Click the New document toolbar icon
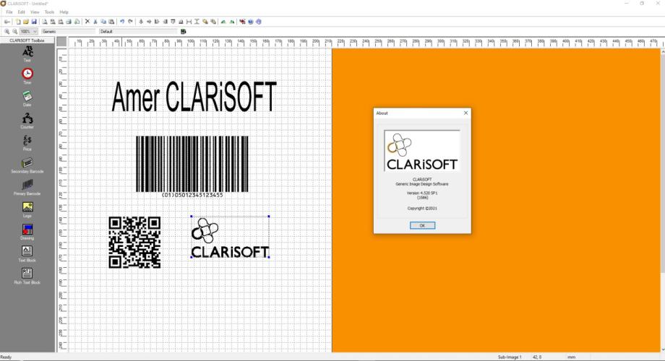The height and width of the screenshot is (361, 665). point(18,22)
